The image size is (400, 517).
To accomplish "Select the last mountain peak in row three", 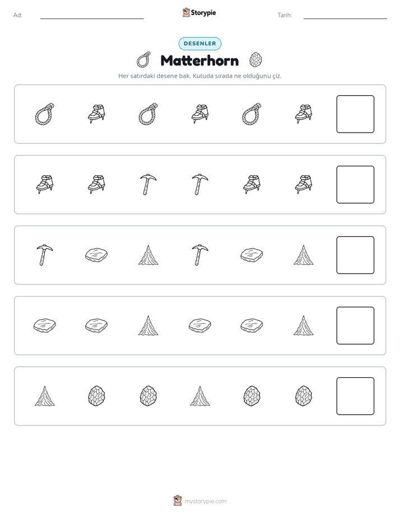I will click(304, 255).
